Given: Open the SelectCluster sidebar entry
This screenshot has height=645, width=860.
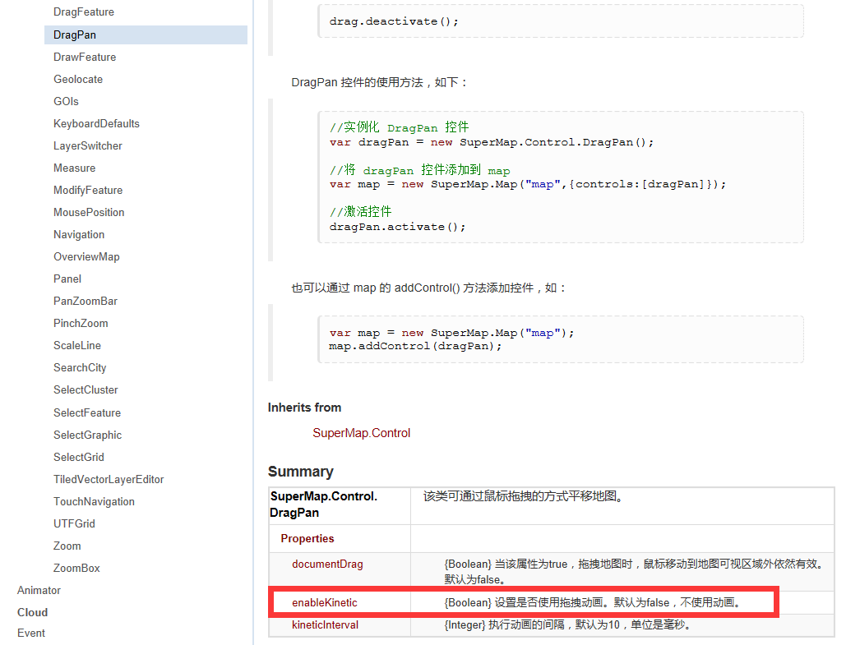Looking at the screenshot, I should tap(86, 390).
